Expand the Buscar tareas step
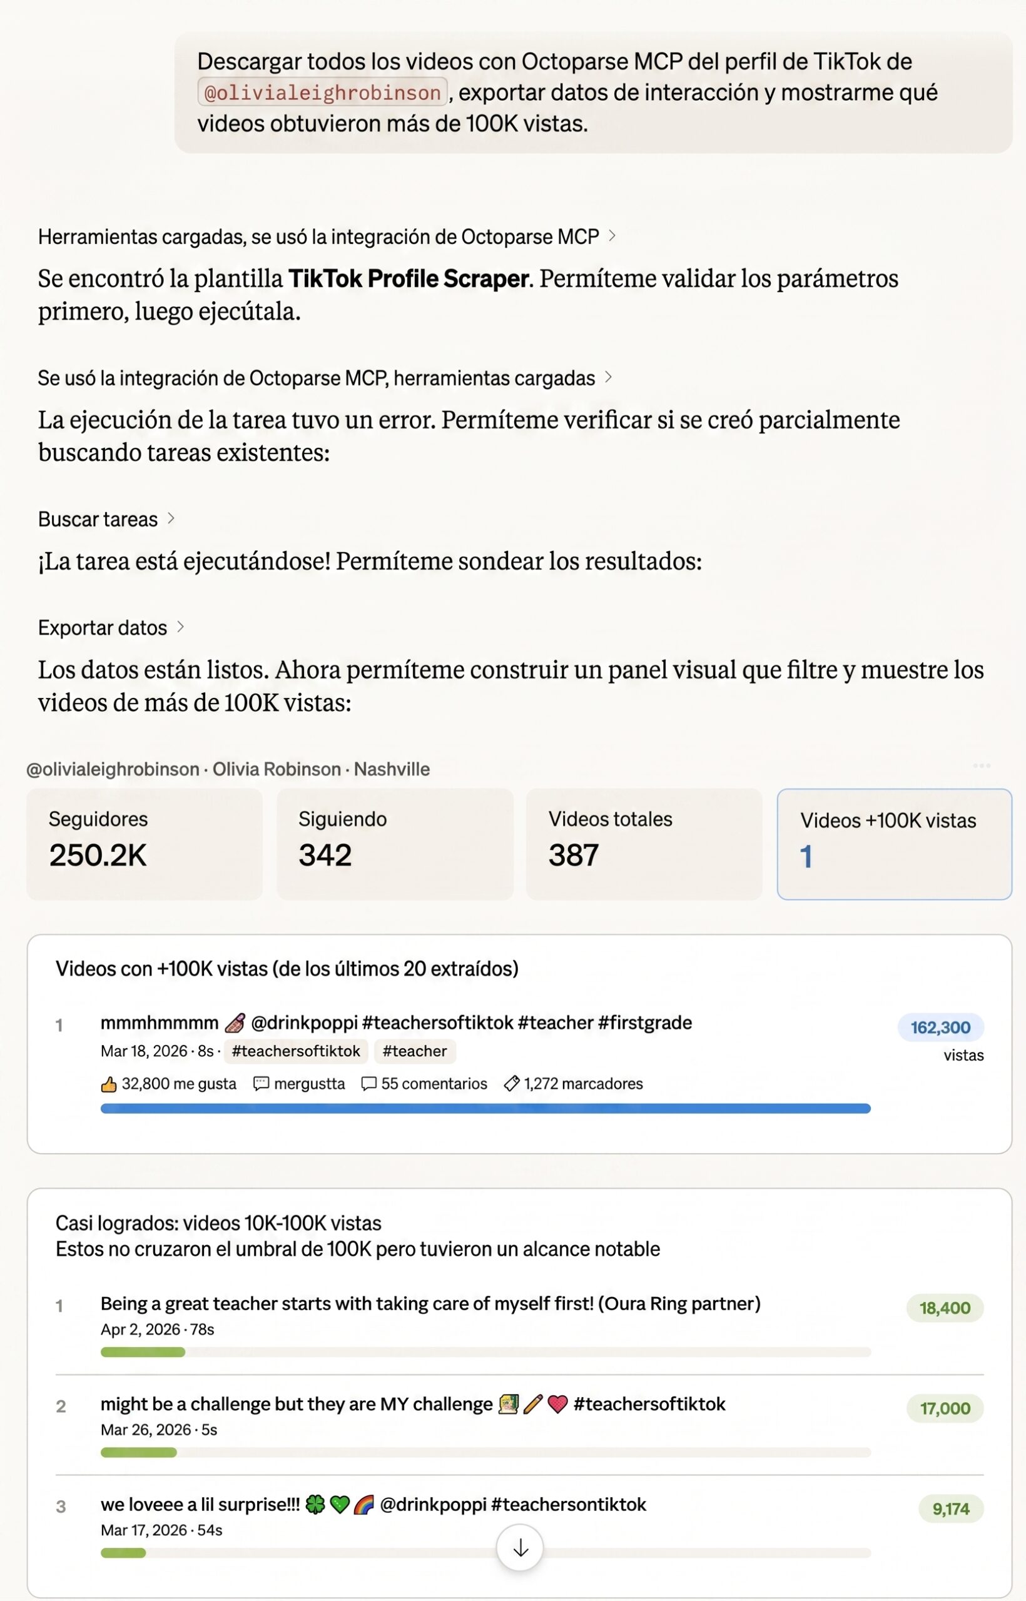Image resolution: width=1026 pixels, height=1601 pixels. tap(106, 519)
